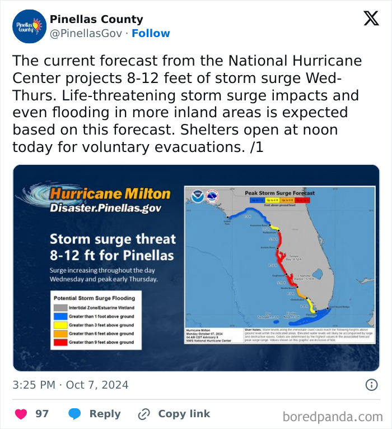392x429 pixels.
Task: Open the tweet info circle icon
Action: tap(371, 385)
